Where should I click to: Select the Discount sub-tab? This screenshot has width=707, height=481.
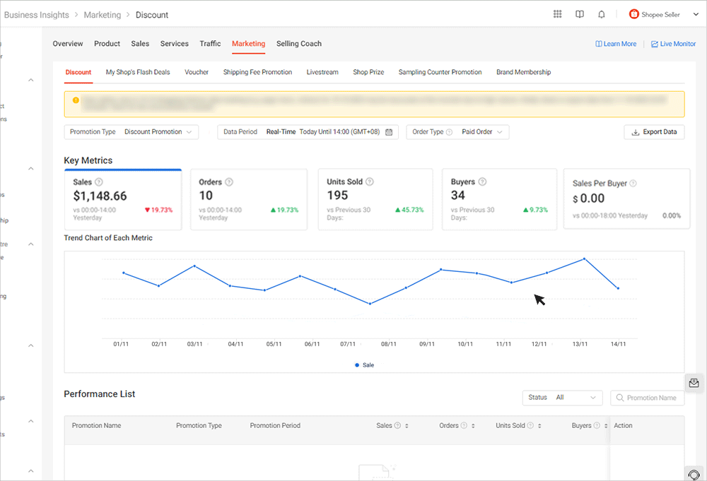[x=78, y=72]
